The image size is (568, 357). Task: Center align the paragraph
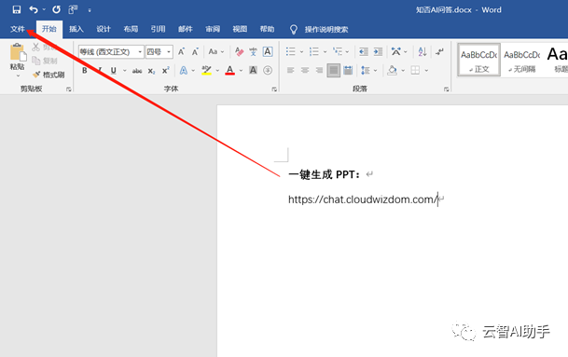(x=305, y=70)
